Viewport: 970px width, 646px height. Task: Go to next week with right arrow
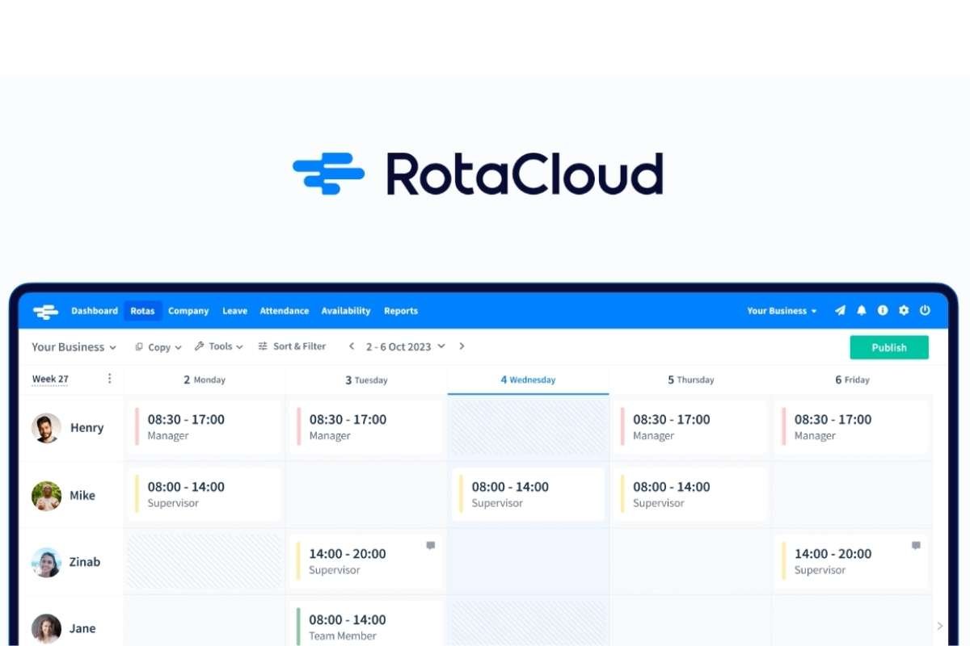tap(461, 346)
